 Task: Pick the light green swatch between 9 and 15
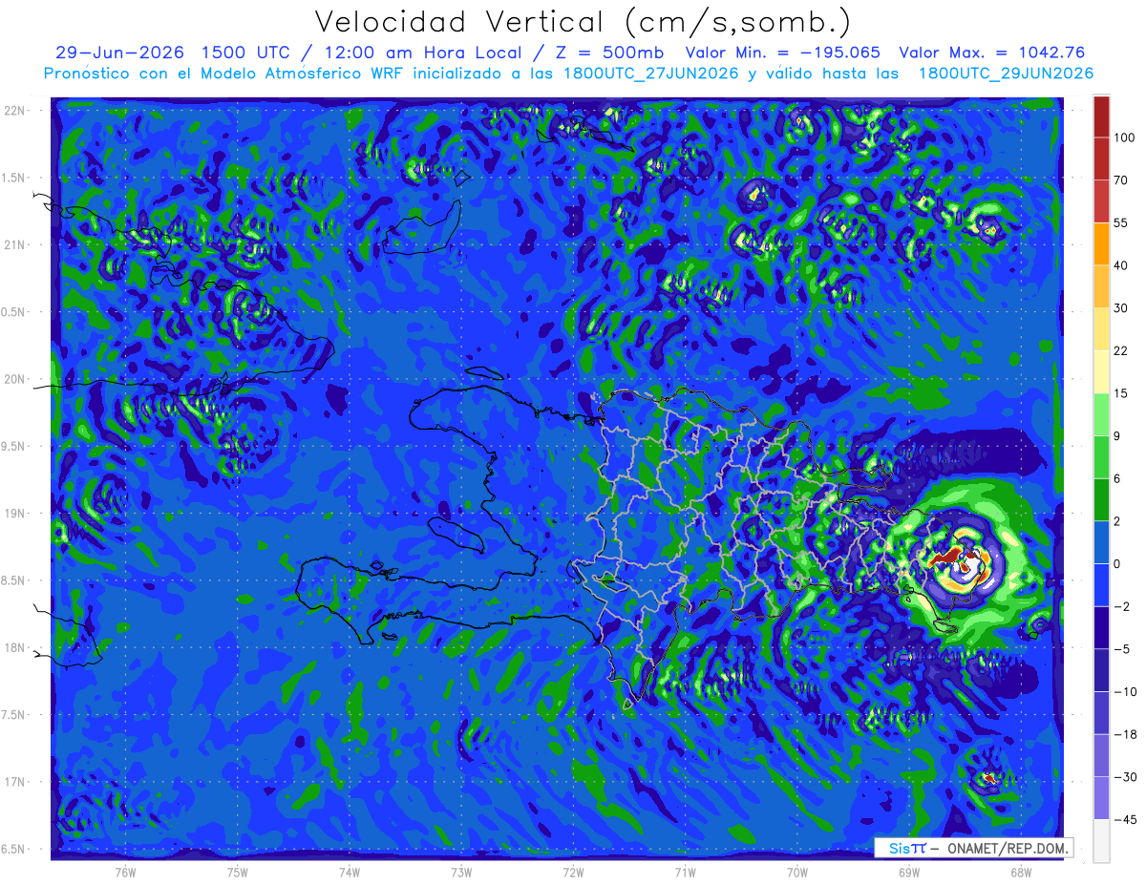tap(1101, 414)
